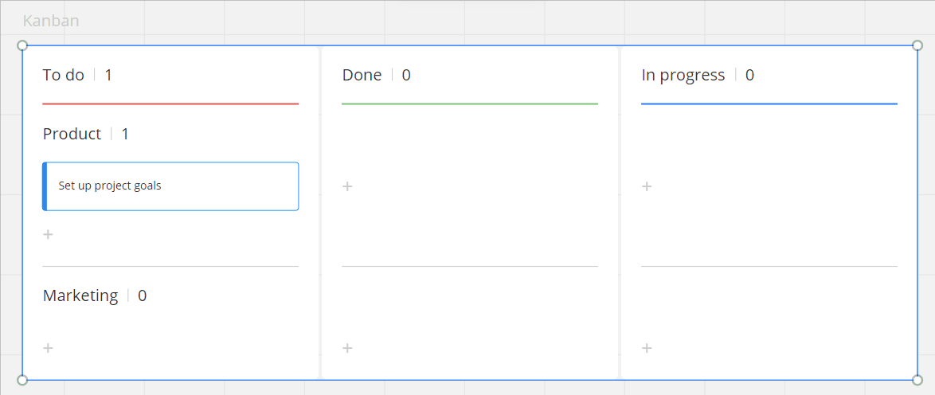Screen dimensions: 935x395
Task: Add a card under To do Product
Action: click(x=48, y=234)
